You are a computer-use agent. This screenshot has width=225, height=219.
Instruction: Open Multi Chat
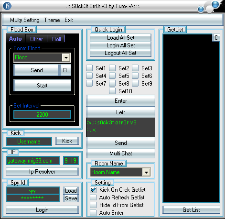pos(120,153)
